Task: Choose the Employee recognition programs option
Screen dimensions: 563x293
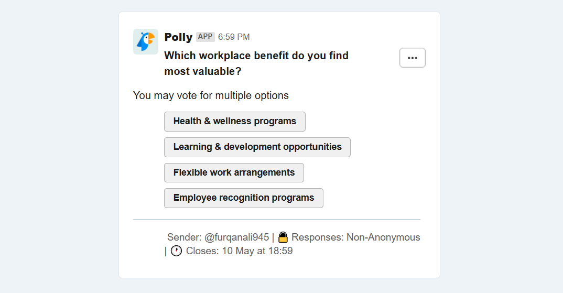Action: 244,198
